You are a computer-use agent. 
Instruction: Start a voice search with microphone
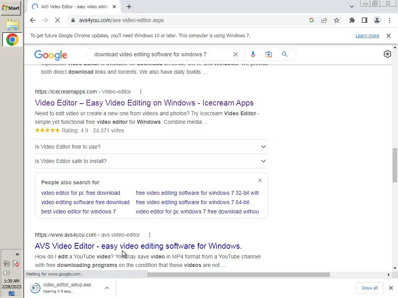pyautogui.click(x=253, y=54)
